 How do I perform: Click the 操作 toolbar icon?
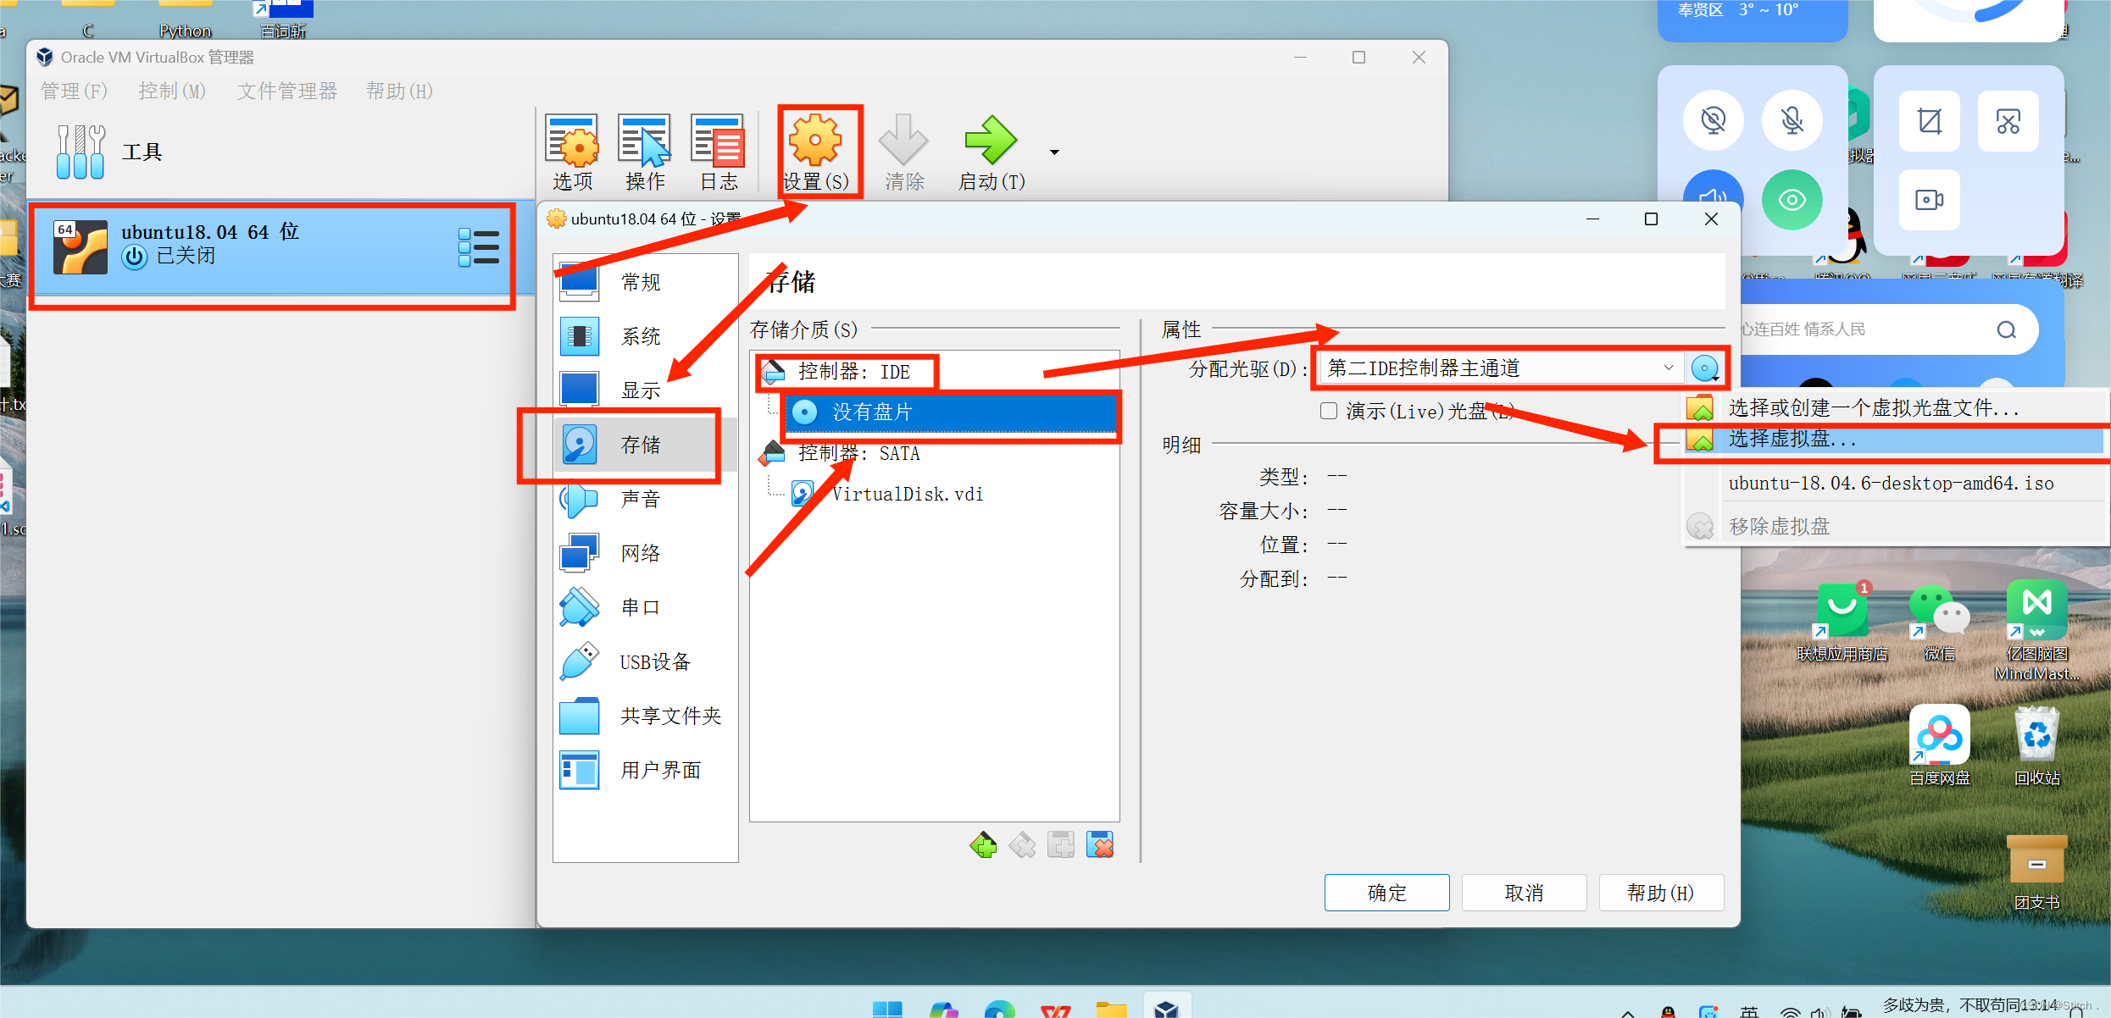(x=645, y=152)
